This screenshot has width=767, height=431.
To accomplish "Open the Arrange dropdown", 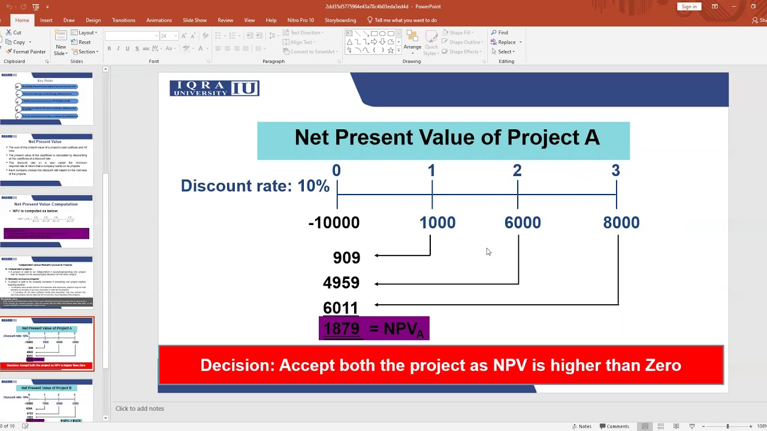I will tap(412, 42).
